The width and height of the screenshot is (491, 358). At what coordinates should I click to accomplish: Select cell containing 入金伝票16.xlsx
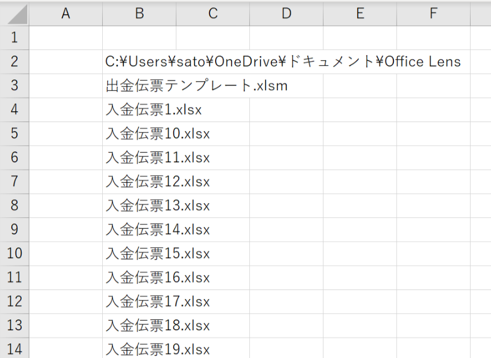point(139,277)
